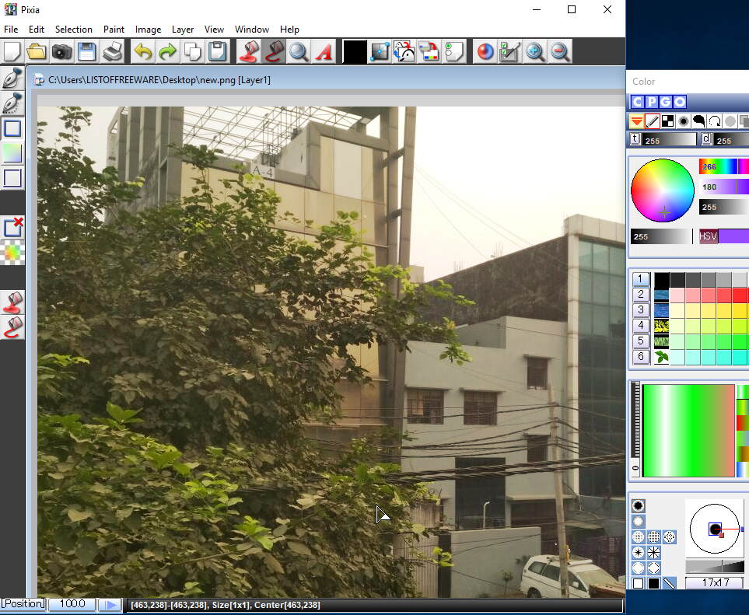Viewport: 749px width, 615px height.
Task: Select the highlighted paint bucket in top toolbar
Action: [274, 51]
